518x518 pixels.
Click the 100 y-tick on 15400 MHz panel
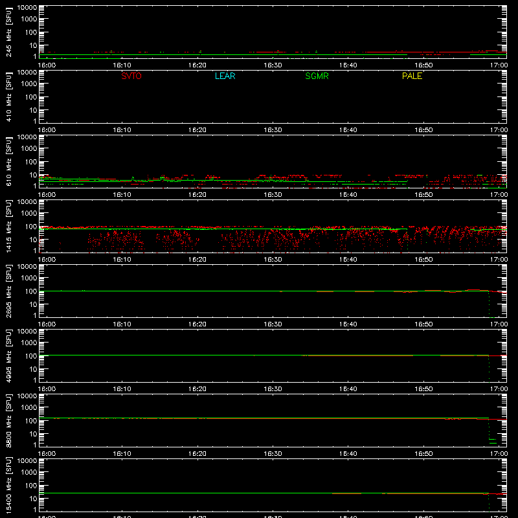30,485
